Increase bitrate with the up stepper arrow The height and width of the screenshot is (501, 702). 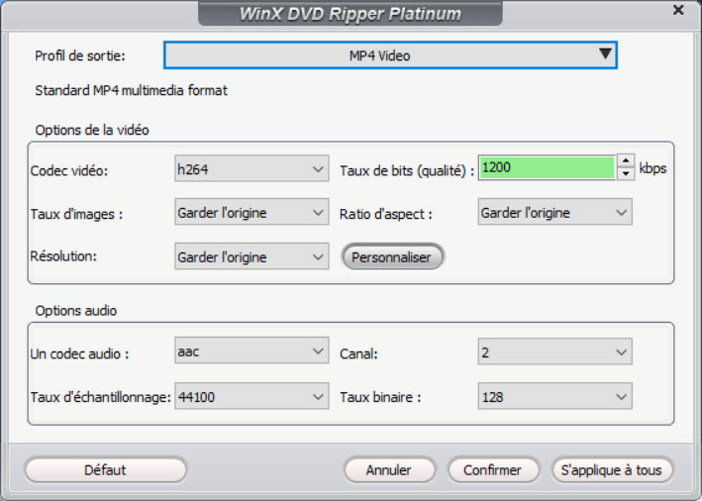[x=625, y=160]
